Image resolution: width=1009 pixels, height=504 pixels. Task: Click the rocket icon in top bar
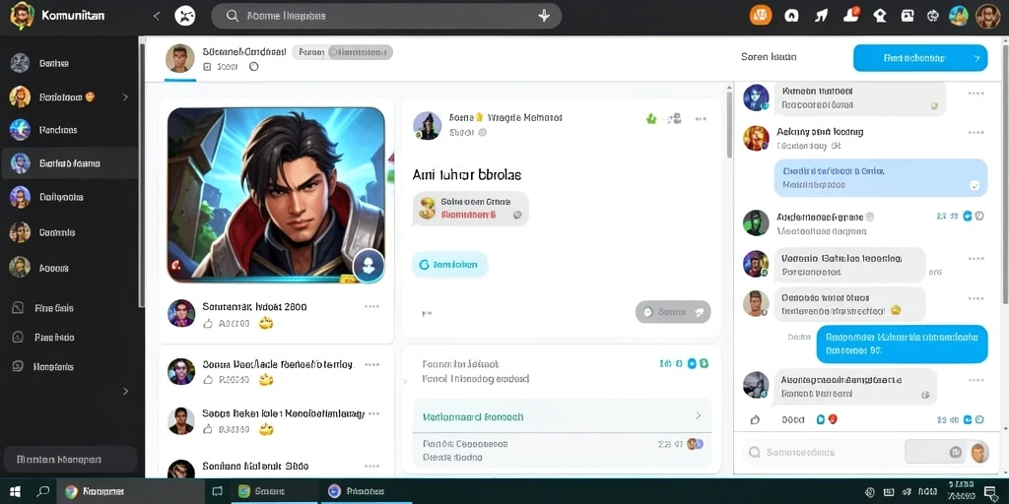(822, 16)
